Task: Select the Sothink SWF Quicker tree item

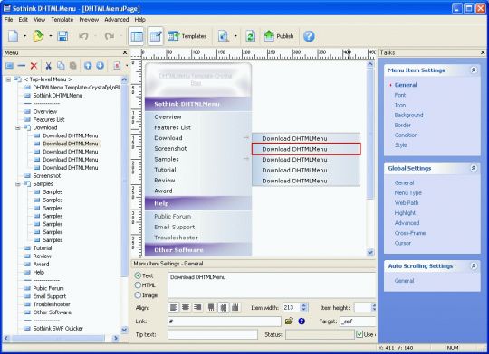Action: [x=58, y=329]
